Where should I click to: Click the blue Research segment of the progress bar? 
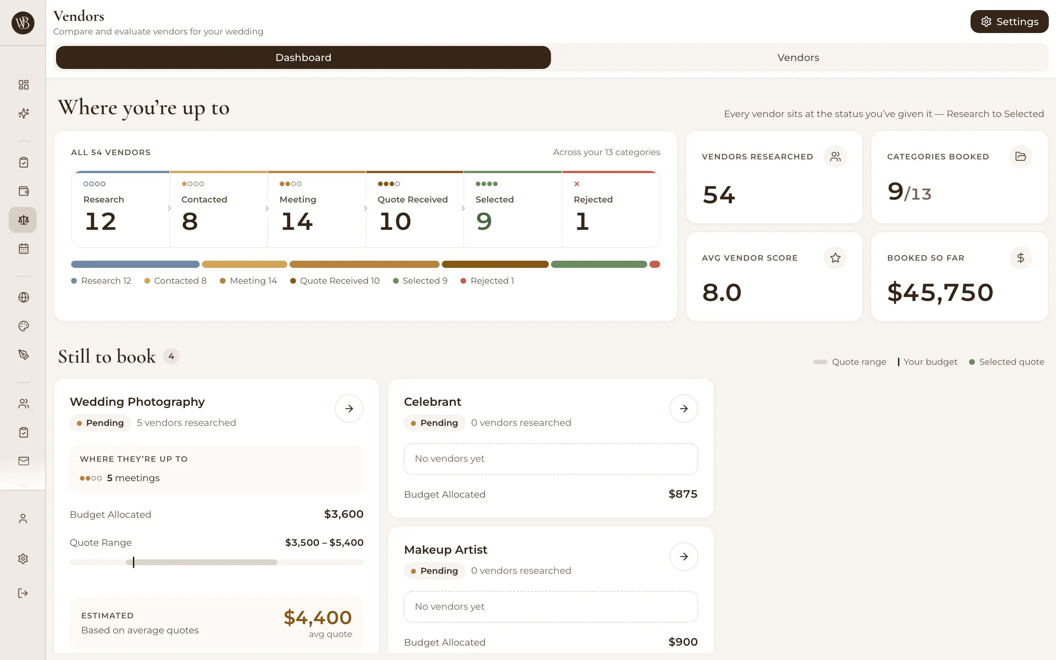click(x=135, y=264)
